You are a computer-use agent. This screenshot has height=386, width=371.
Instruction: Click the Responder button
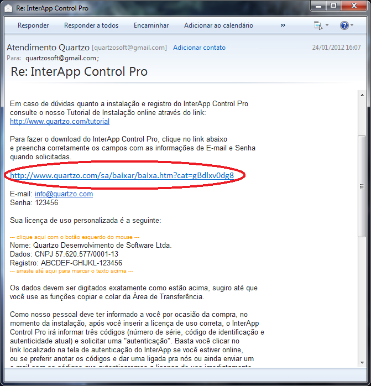(33, 25)
